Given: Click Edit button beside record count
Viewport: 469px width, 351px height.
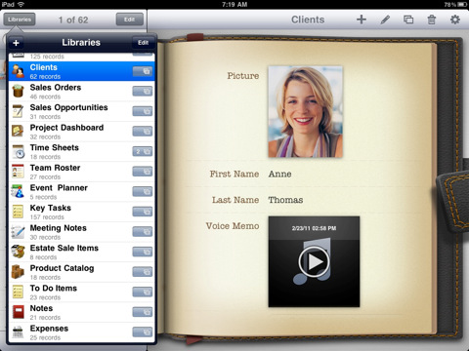Looking at the screenshot, I should [x=130, y=19].
